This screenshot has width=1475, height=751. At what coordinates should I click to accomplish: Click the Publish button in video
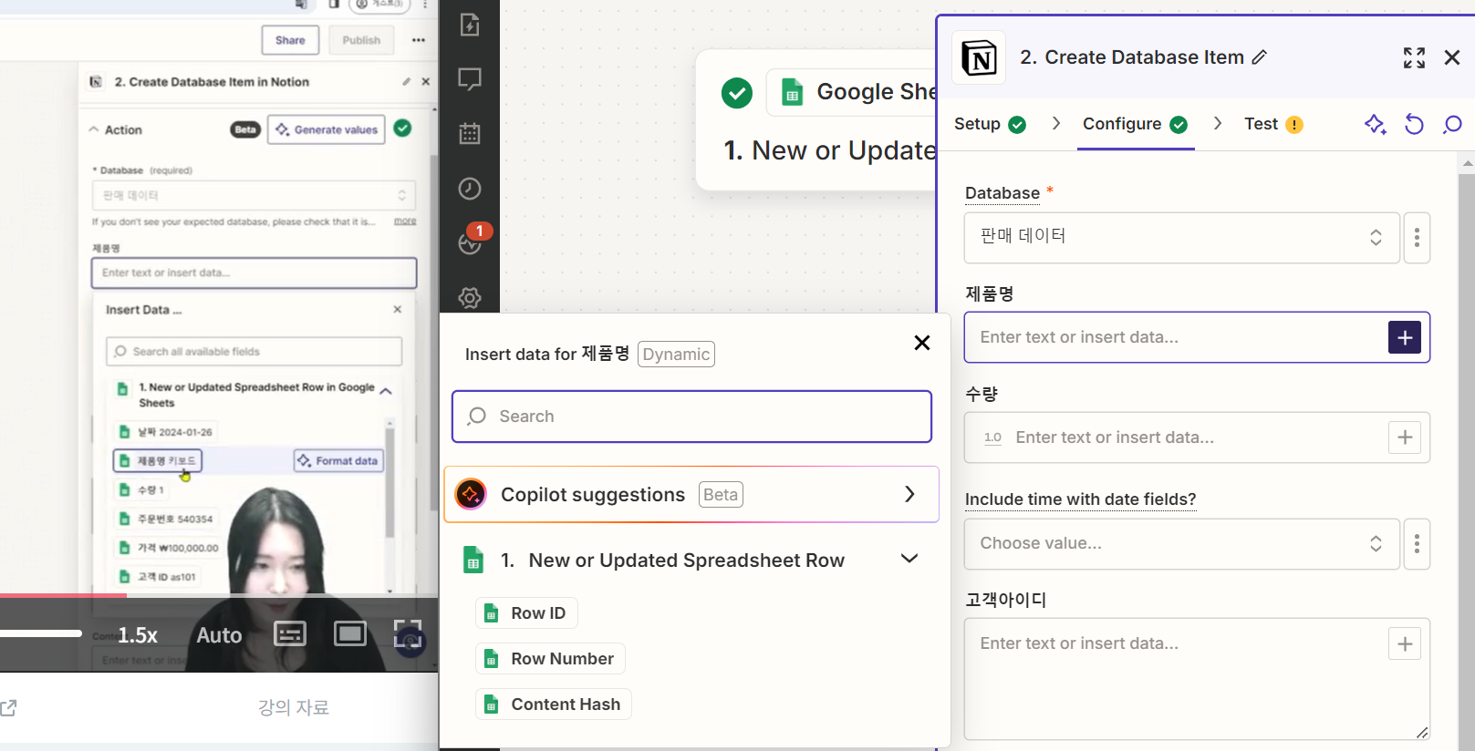361,40
